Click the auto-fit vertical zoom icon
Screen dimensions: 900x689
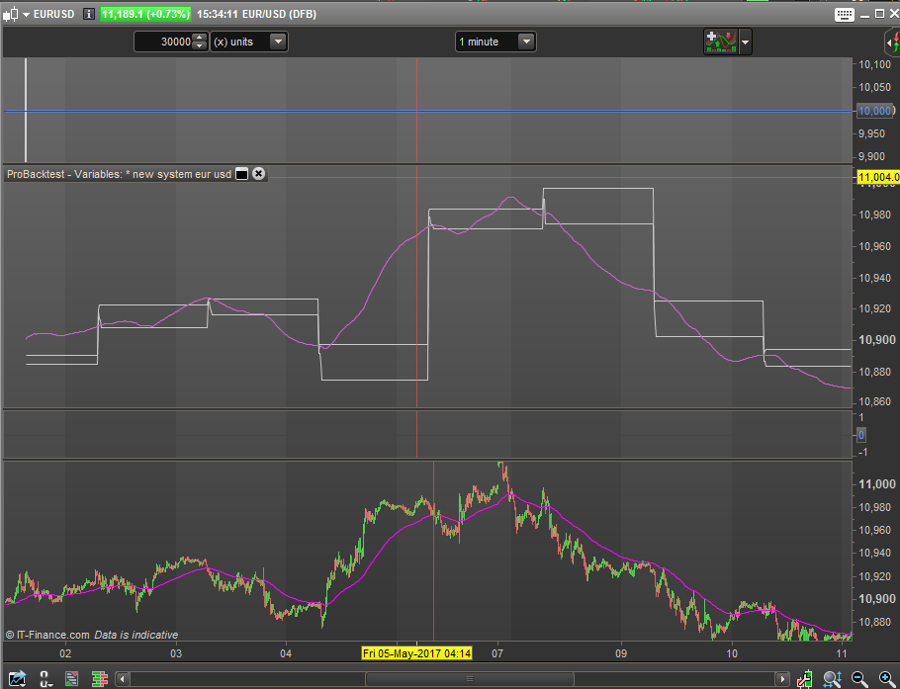(x=833, y=679)
